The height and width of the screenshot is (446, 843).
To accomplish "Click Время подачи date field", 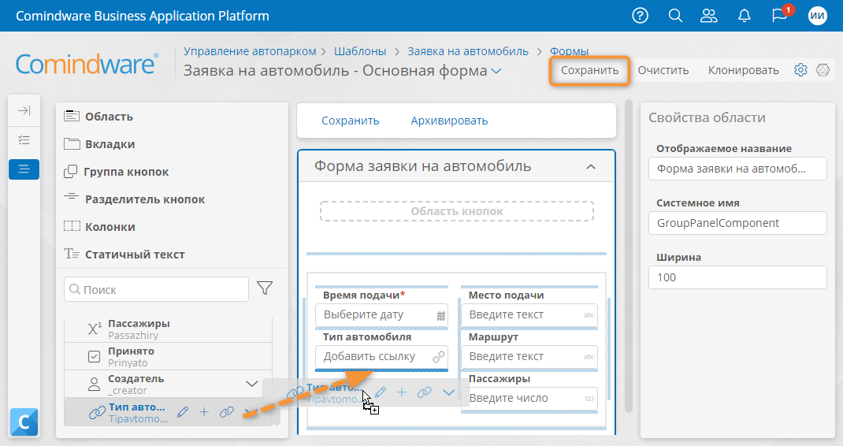I will 382,314.
